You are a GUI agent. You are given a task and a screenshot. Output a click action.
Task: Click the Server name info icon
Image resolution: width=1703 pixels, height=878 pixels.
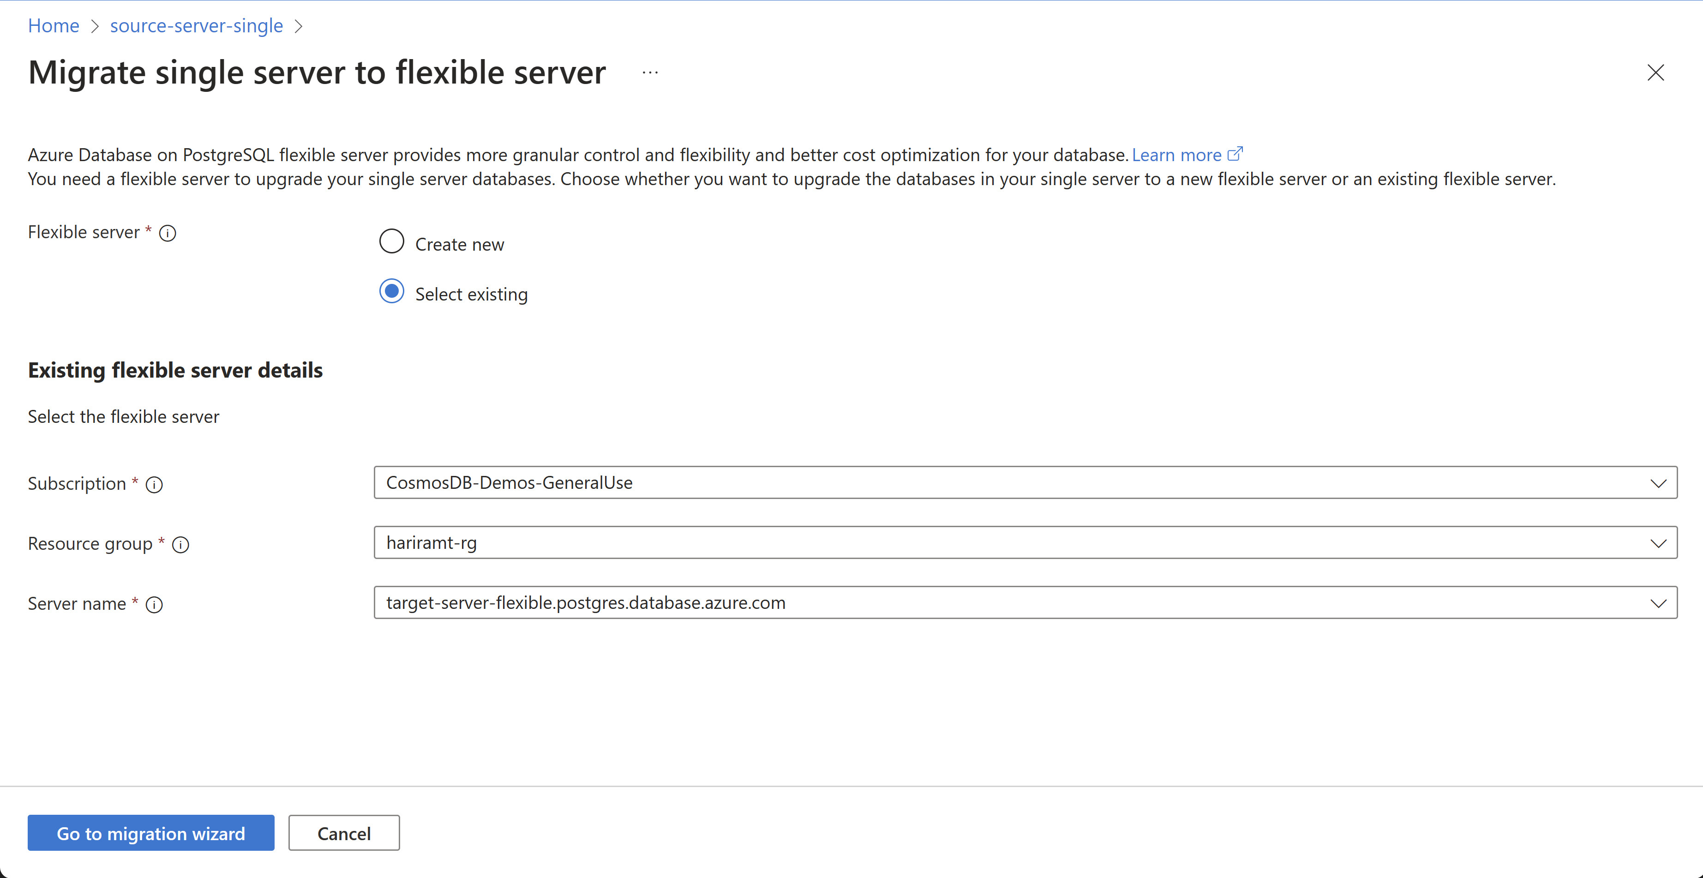(154, 604)
